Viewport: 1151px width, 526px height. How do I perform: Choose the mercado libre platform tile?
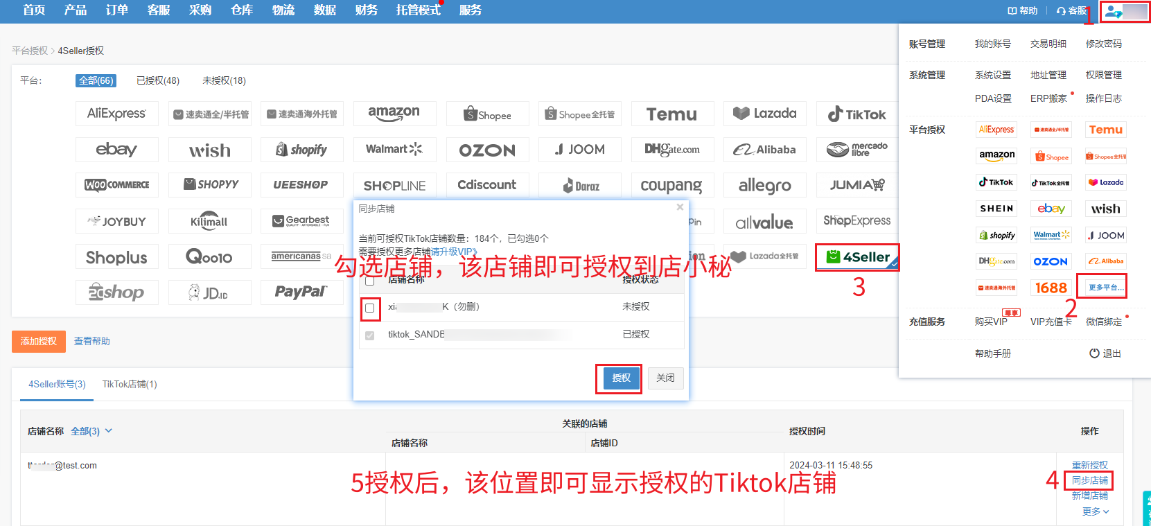pyautogui.click(x=857, y=150)
